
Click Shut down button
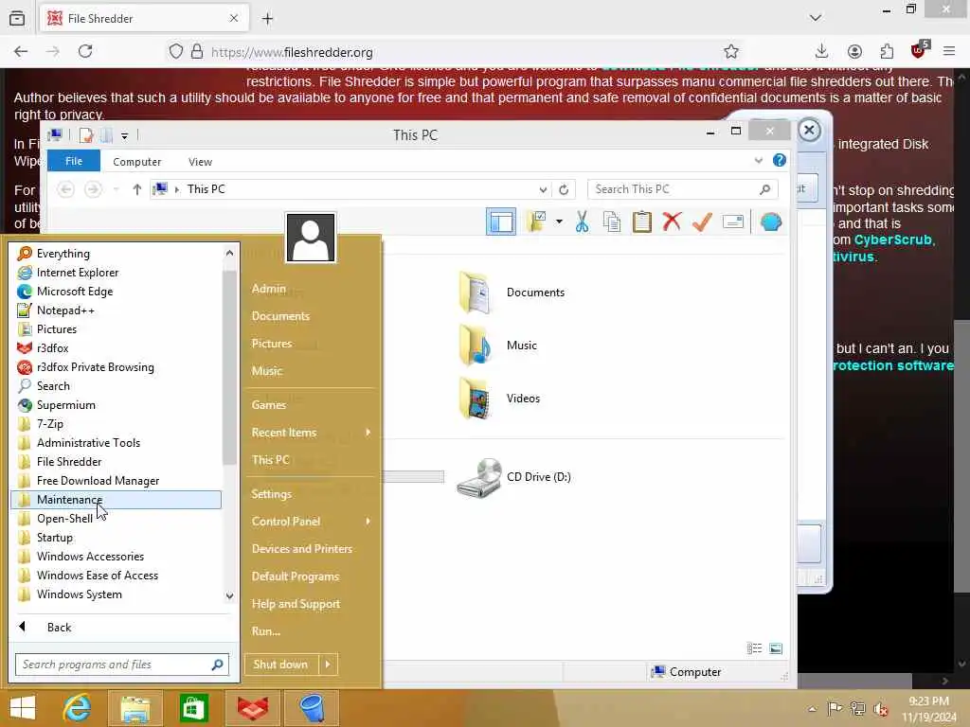pyautogui.click(x=281, y=665)
